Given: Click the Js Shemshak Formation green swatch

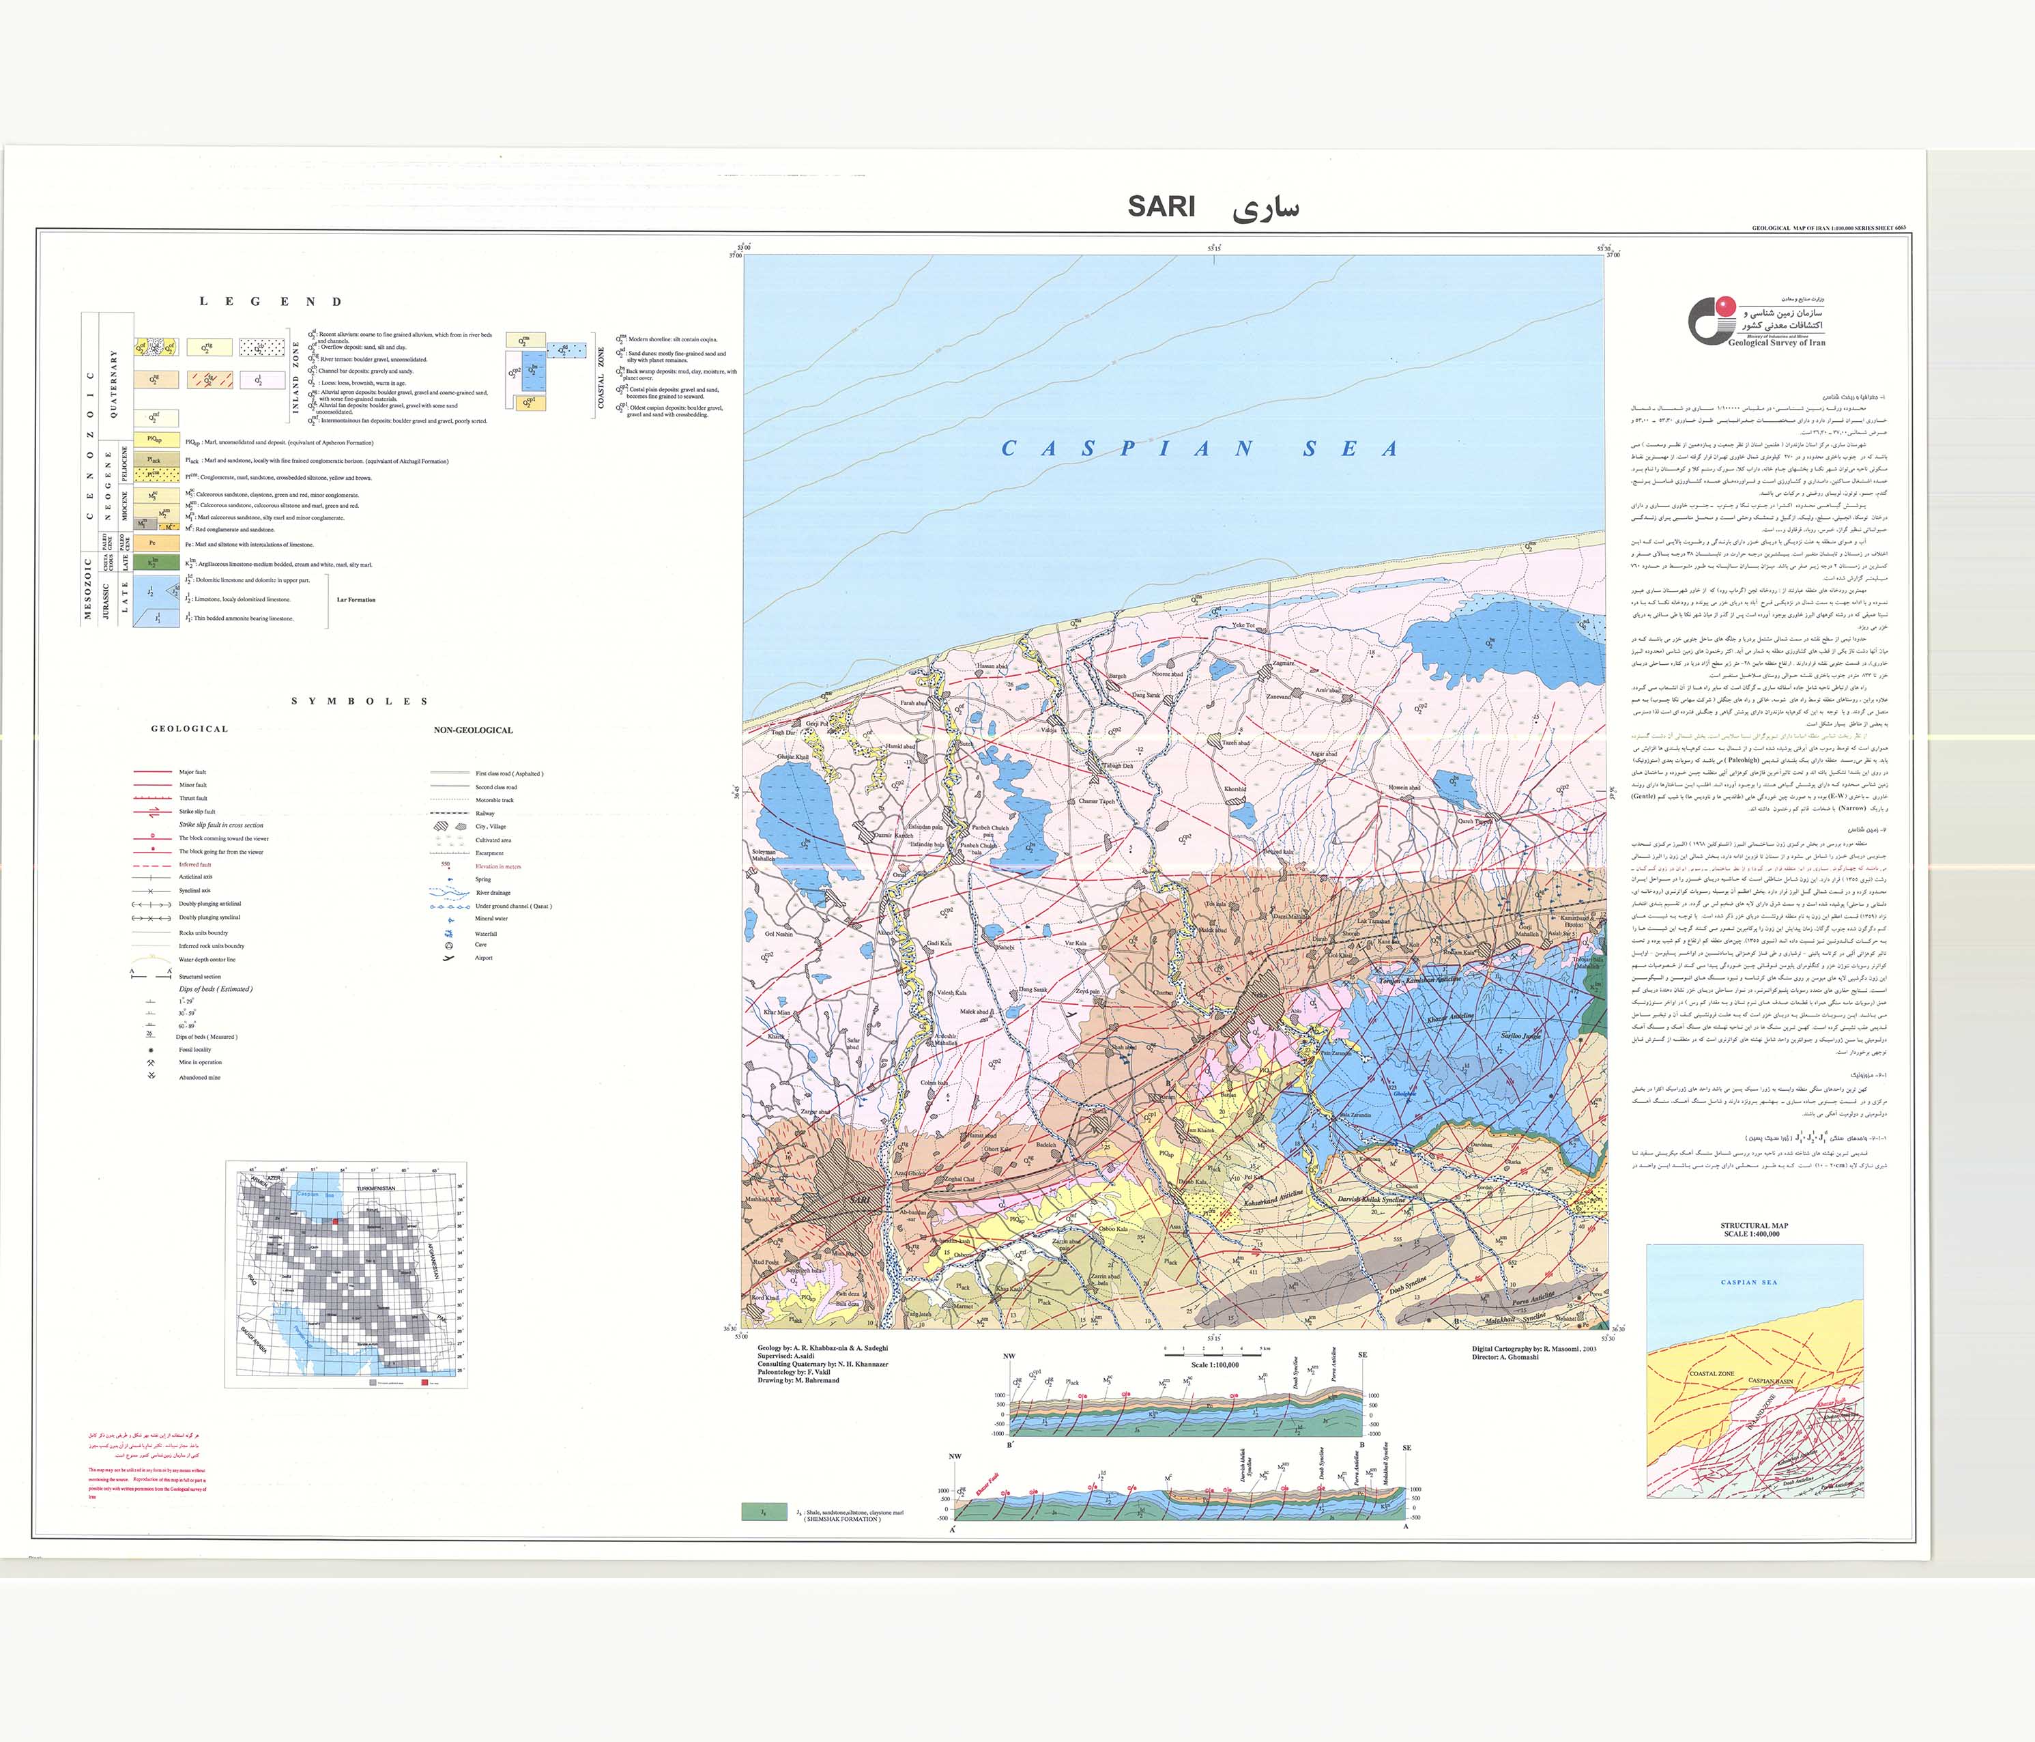Looking at the screenshot, I should pyautogui.click(x=764, y=1512).
